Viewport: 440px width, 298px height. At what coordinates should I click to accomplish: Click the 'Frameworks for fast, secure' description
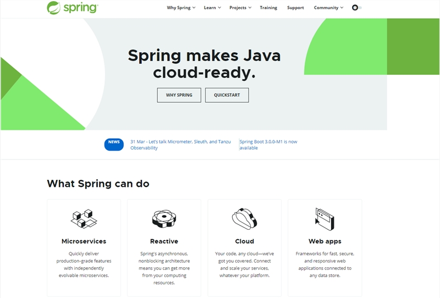(x=324, y=264)
